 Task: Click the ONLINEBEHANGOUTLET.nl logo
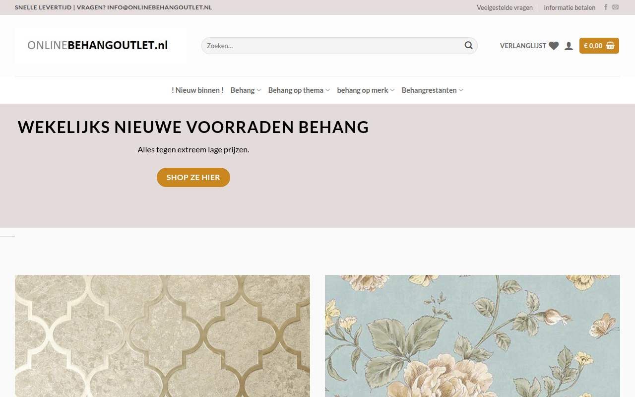click(101, 46)
